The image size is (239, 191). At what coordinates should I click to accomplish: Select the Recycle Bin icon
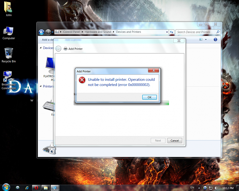point(9,55)
